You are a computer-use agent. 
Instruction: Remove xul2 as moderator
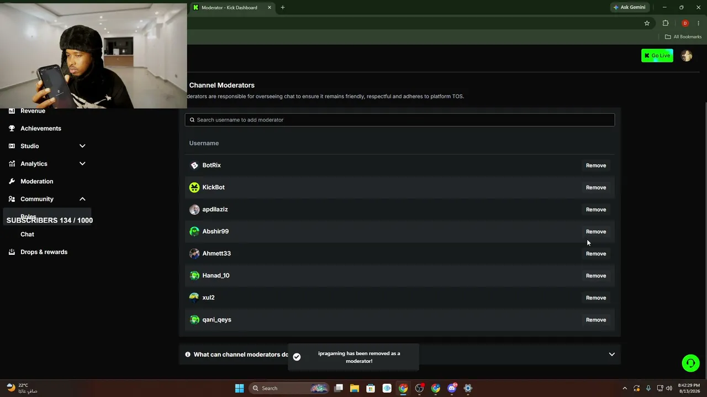596,298
